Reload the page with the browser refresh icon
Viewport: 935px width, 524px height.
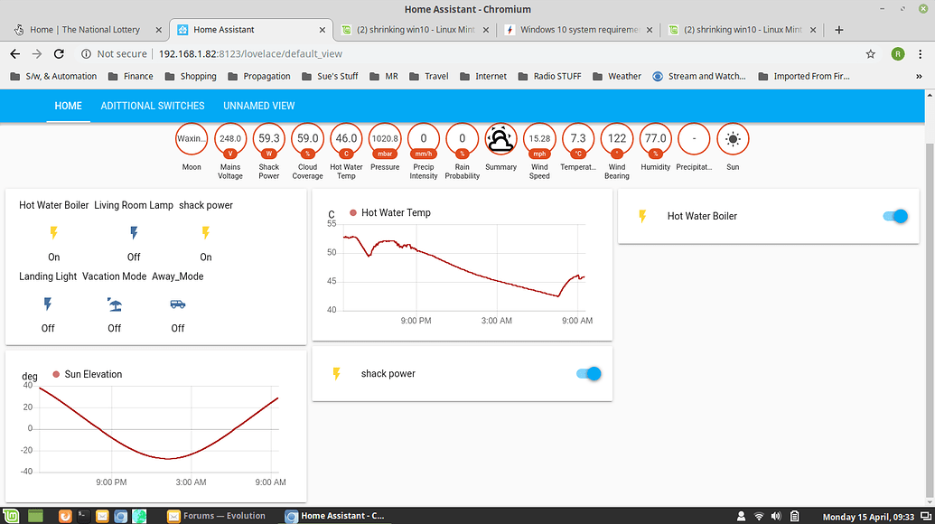tap(59, 53)
